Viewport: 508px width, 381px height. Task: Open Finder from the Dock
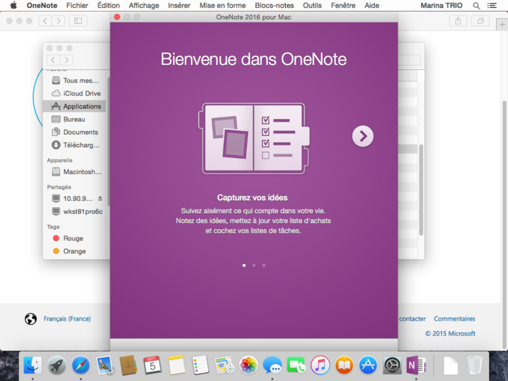[33, 365]
